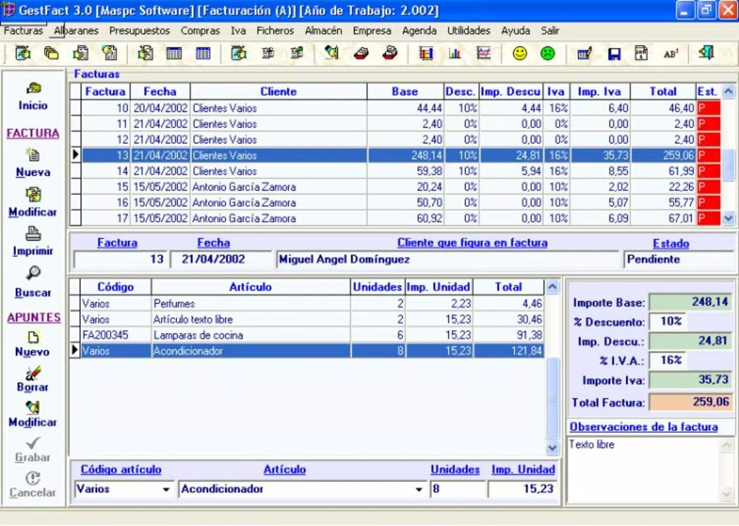Click the Cliente column header
739x526 pixels.
coord(279,91)
